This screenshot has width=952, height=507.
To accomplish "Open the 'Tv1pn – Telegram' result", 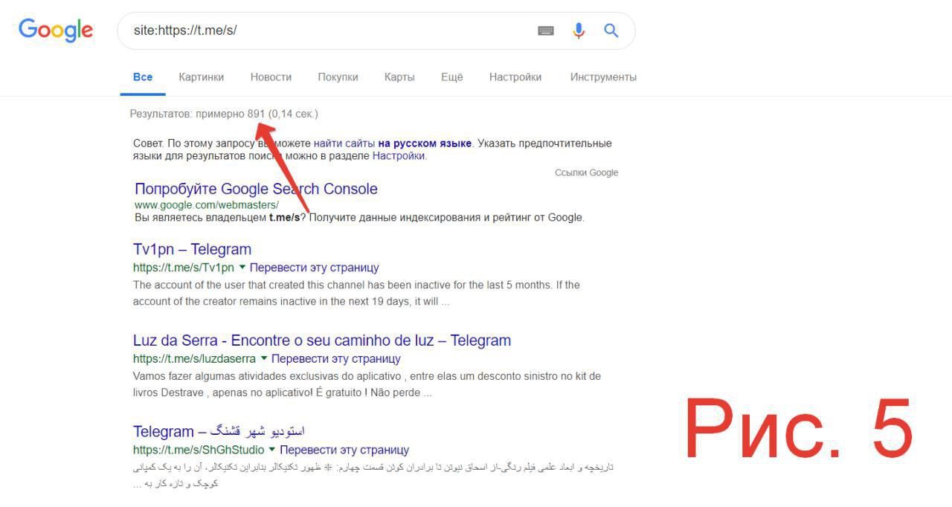I will pos(192,249).
